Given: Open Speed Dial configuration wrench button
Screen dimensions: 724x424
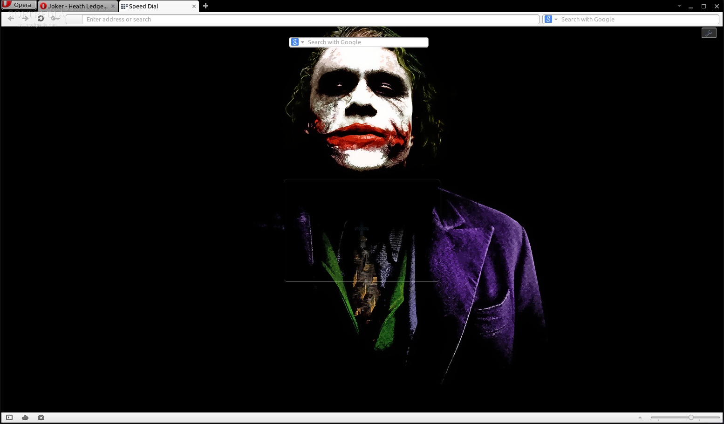Looking at the screenshot, I should pyautogui.click(x=709, y=33).
